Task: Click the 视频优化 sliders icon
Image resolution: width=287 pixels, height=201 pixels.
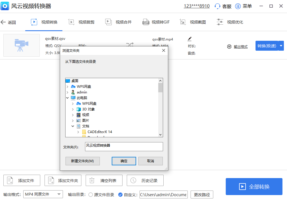Action: (x=220, y=22)
